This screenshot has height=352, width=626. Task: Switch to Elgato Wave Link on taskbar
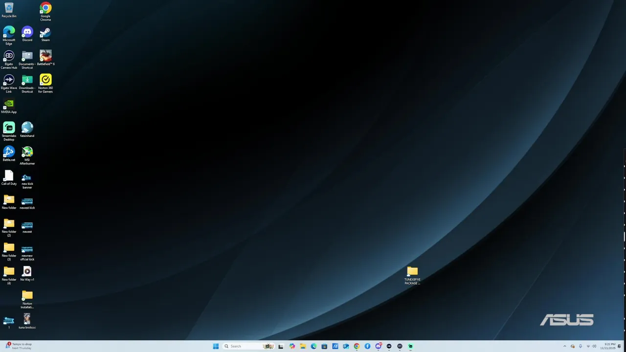pos(389,346)
